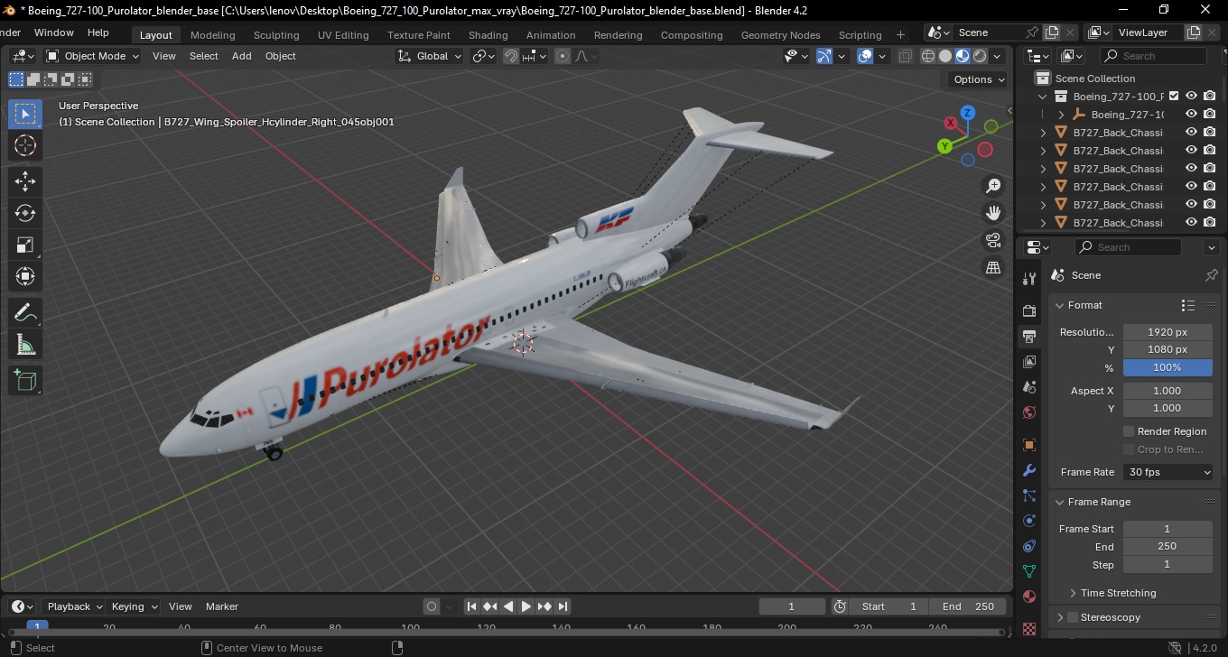Open the Object properties tab
Screen dimensions: 1228x657
click(x=1029, y=445)
